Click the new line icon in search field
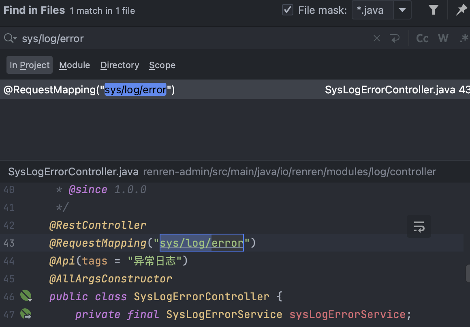 (394, 39)
